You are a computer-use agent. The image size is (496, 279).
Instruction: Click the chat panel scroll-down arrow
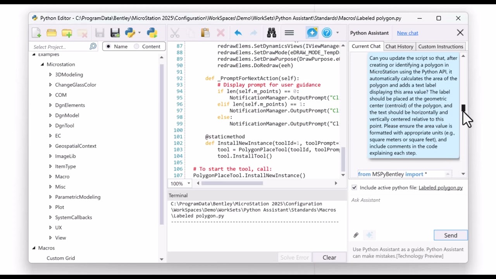tap(463, 174)
